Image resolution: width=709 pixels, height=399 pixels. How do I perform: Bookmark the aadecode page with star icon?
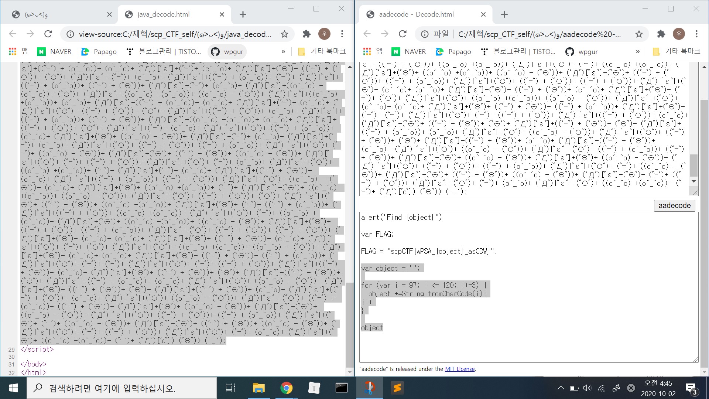[639, 34]
